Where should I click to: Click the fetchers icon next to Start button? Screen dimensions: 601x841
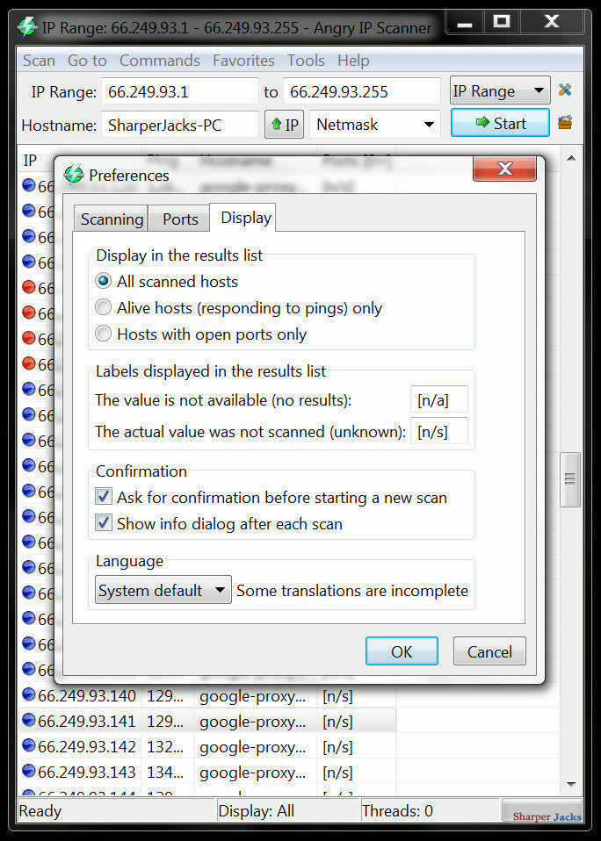tap(564, 124)
